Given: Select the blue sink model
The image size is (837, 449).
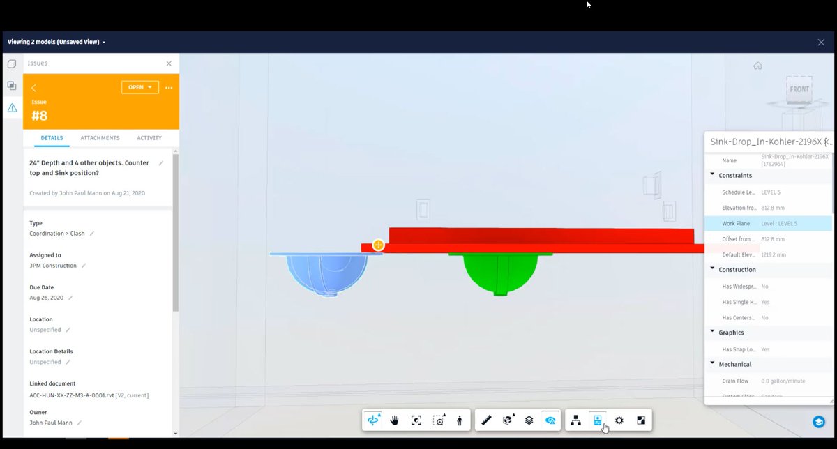Looking at the screenshot, I should pos(326,274).
